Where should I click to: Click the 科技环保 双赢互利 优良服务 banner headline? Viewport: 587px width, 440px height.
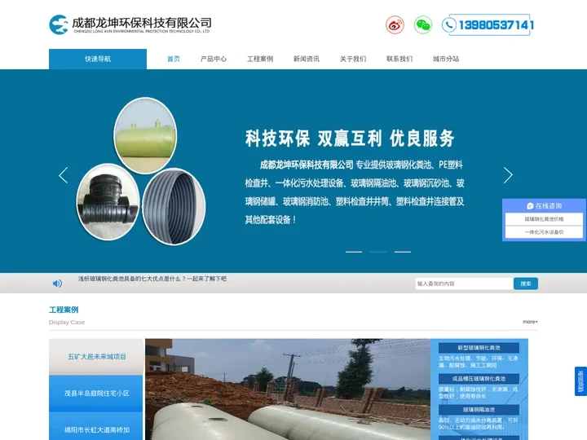350,139
